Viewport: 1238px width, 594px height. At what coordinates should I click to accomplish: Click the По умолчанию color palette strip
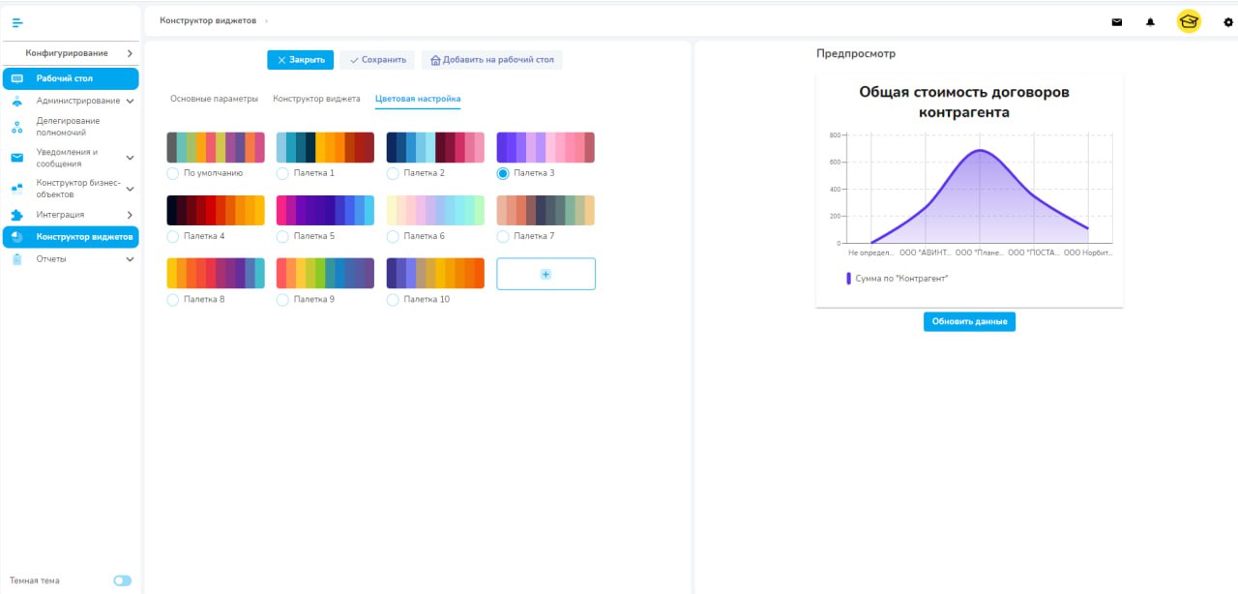pyautogui.click(x=216, y=147)
